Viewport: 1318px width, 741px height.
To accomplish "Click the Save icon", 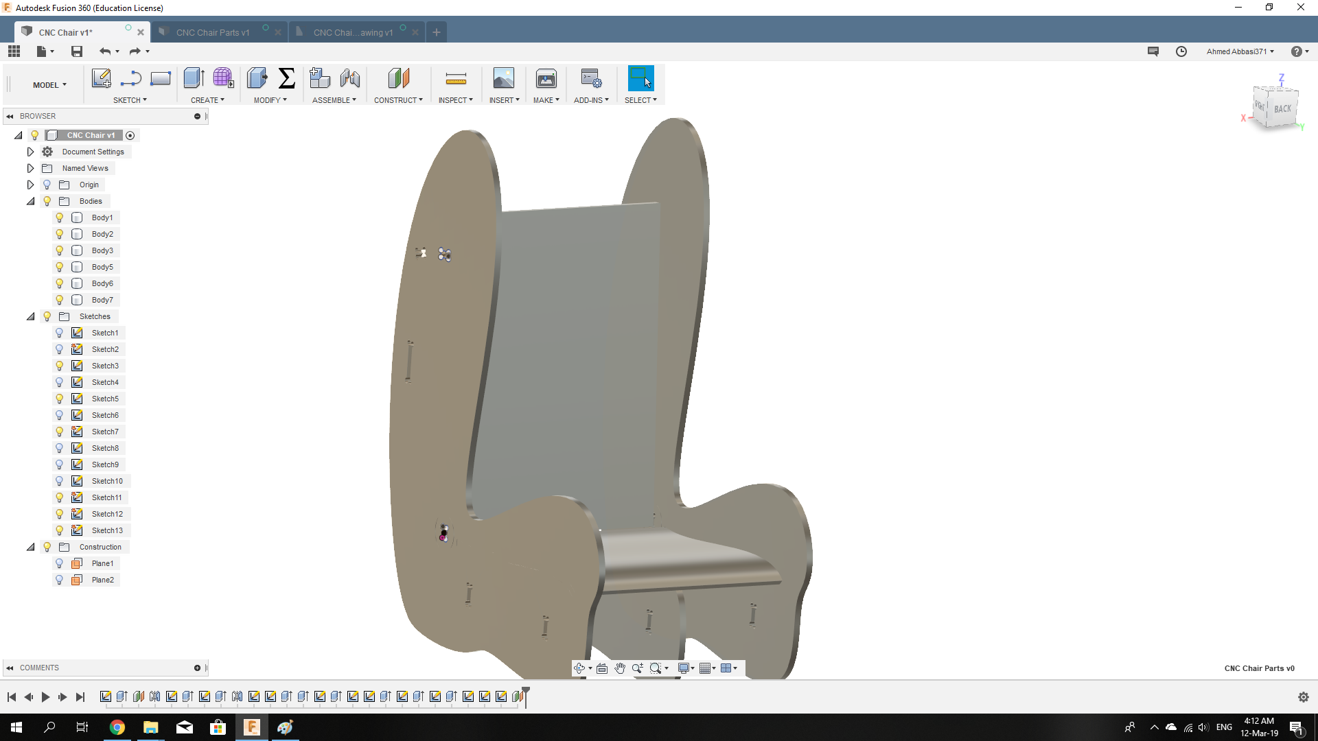I will [x=77, y=51].
